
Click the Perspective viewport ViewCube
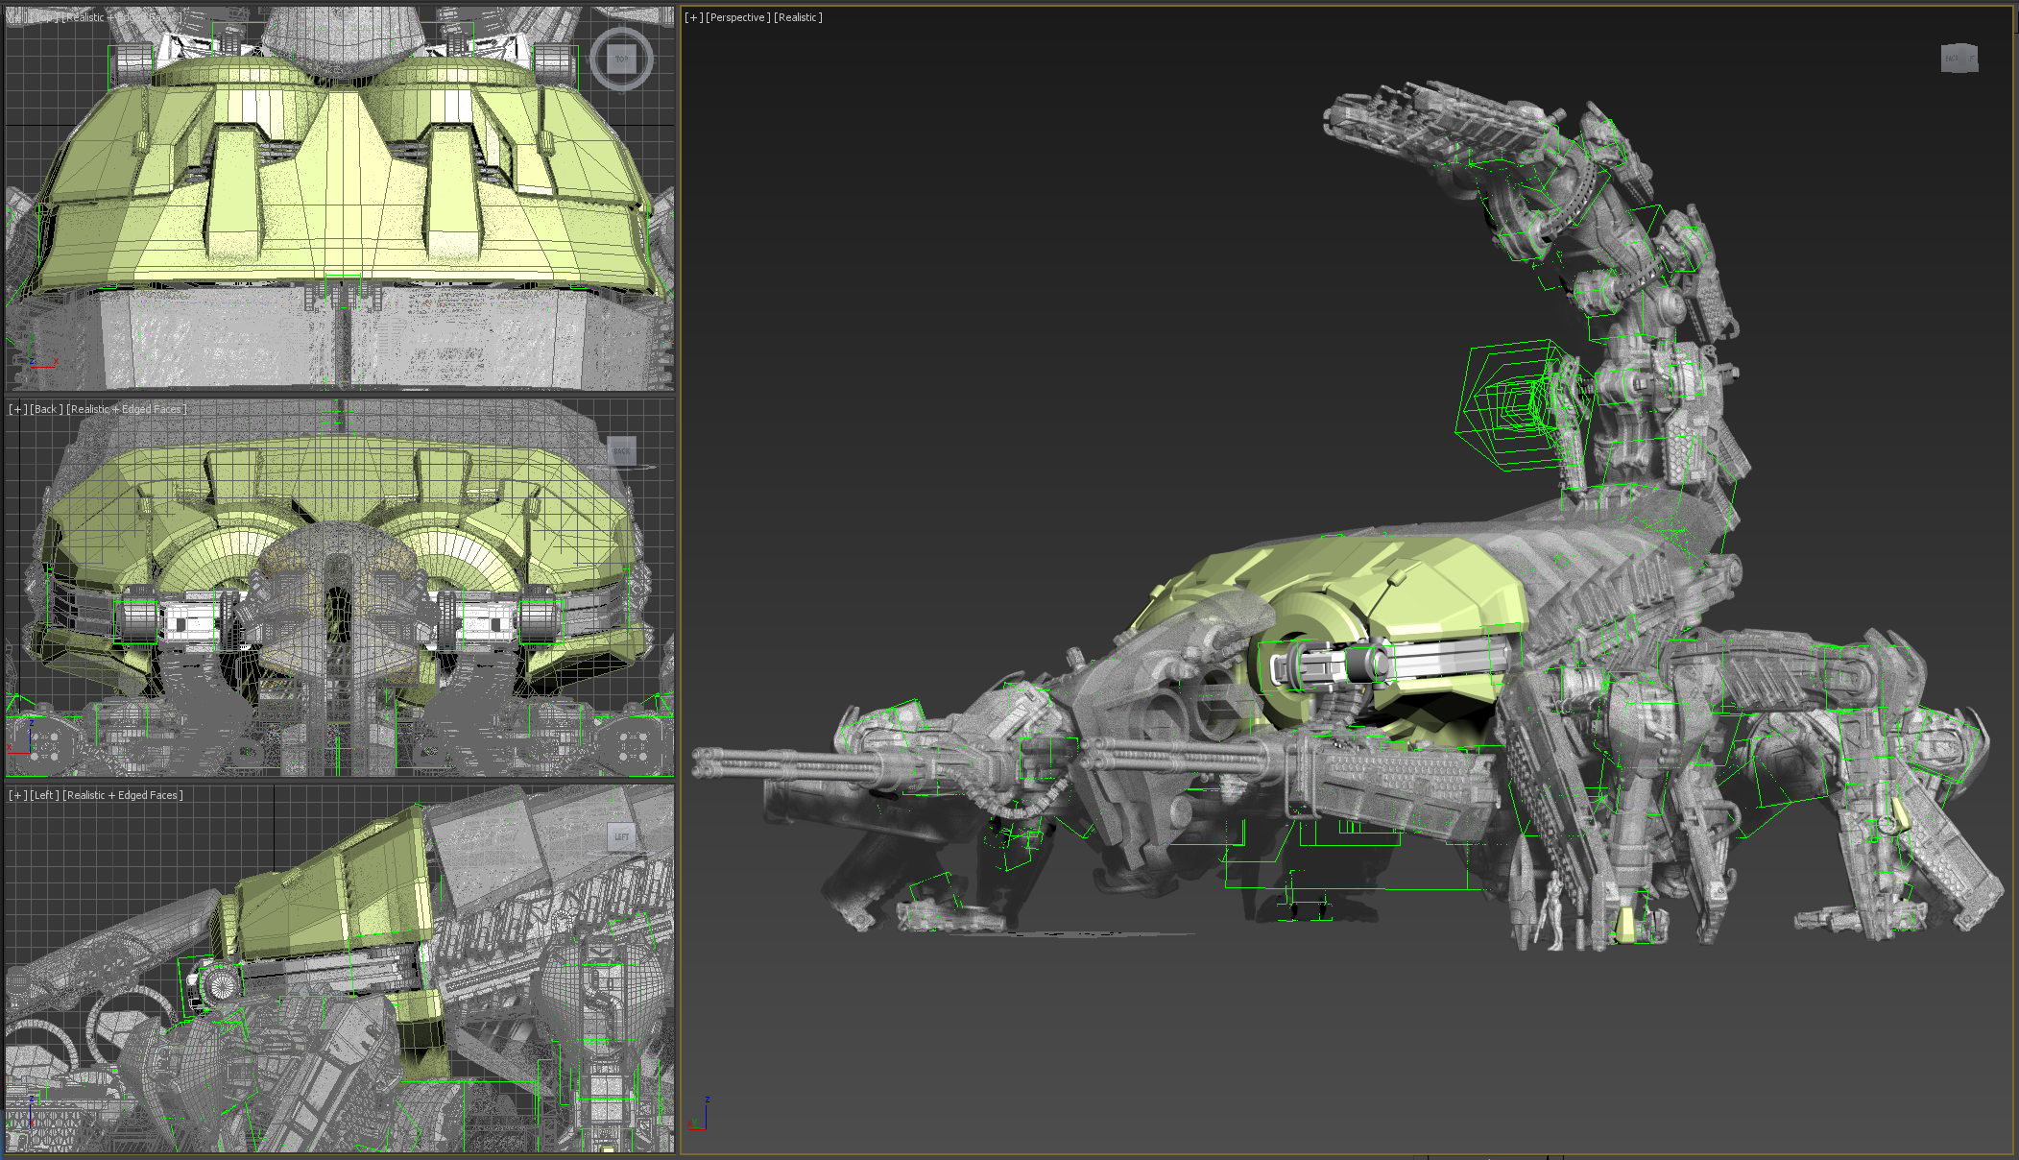tap(1959, 59)
